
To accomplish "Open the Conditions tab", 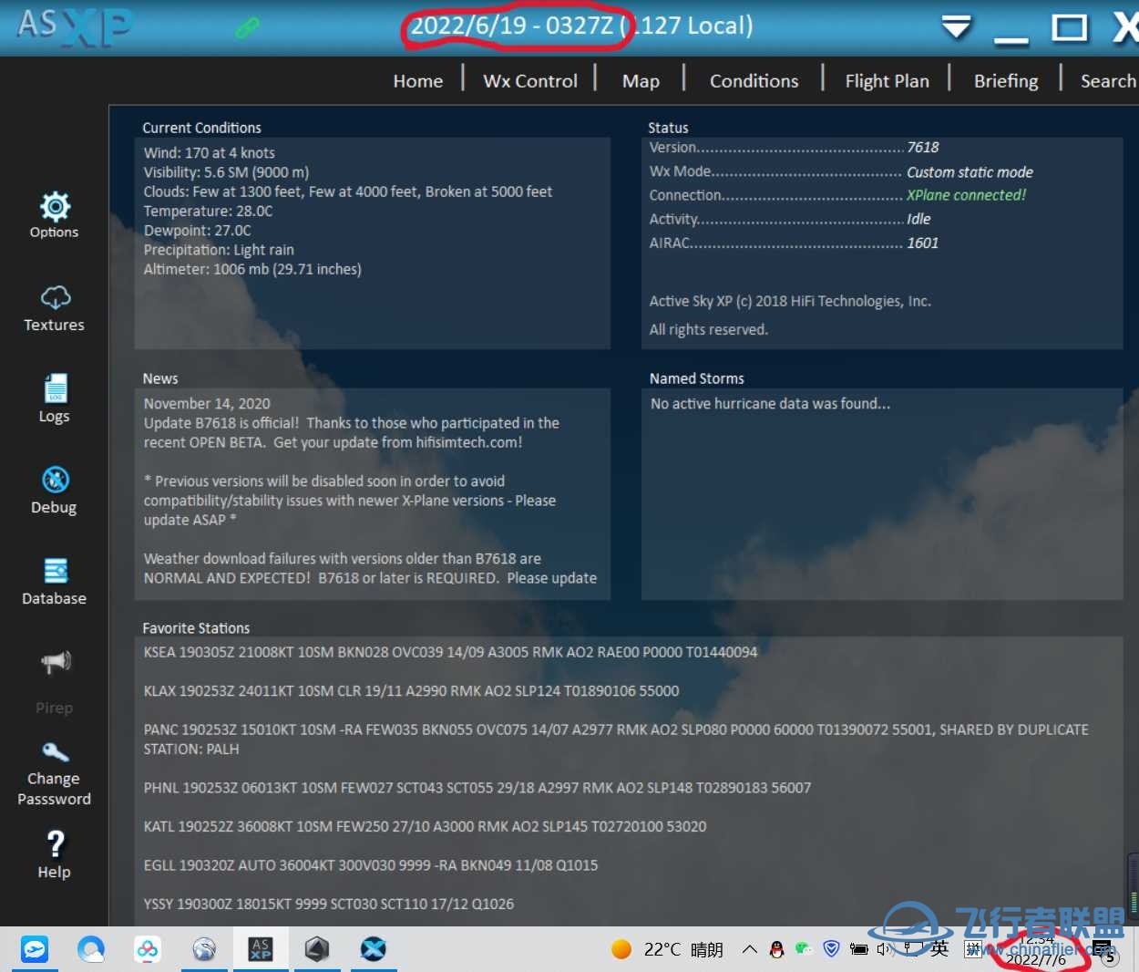I will pyautogui.click(x=754, y=81).
